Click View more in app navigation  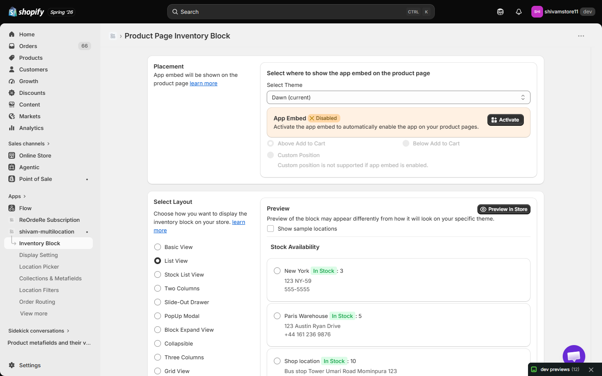pyautogui.click(x=34, y=313)
